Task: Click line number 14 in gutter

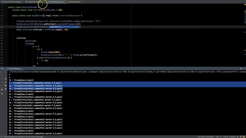Action: [x=2, y=27]
